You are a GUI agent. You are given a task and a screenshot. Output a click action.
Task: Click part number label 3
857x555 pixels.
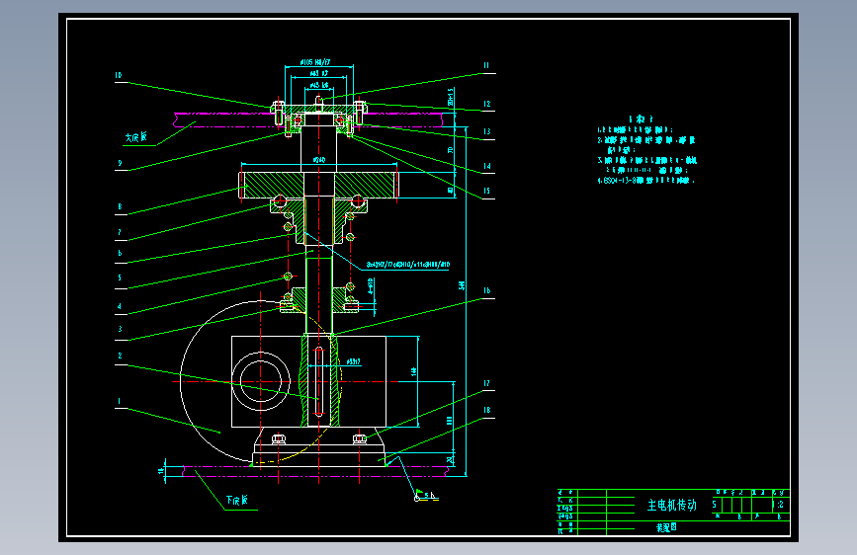(x=120, y=330)
